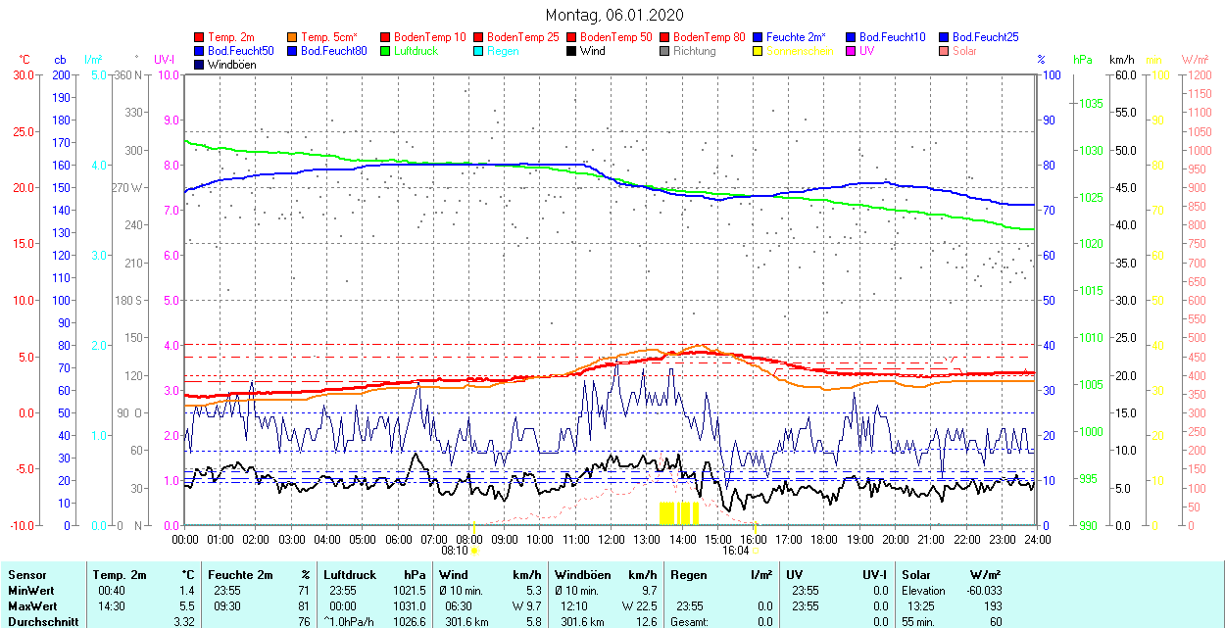
Task: Select the 'Windböen' legend label
Action: [x=232, y=65]
